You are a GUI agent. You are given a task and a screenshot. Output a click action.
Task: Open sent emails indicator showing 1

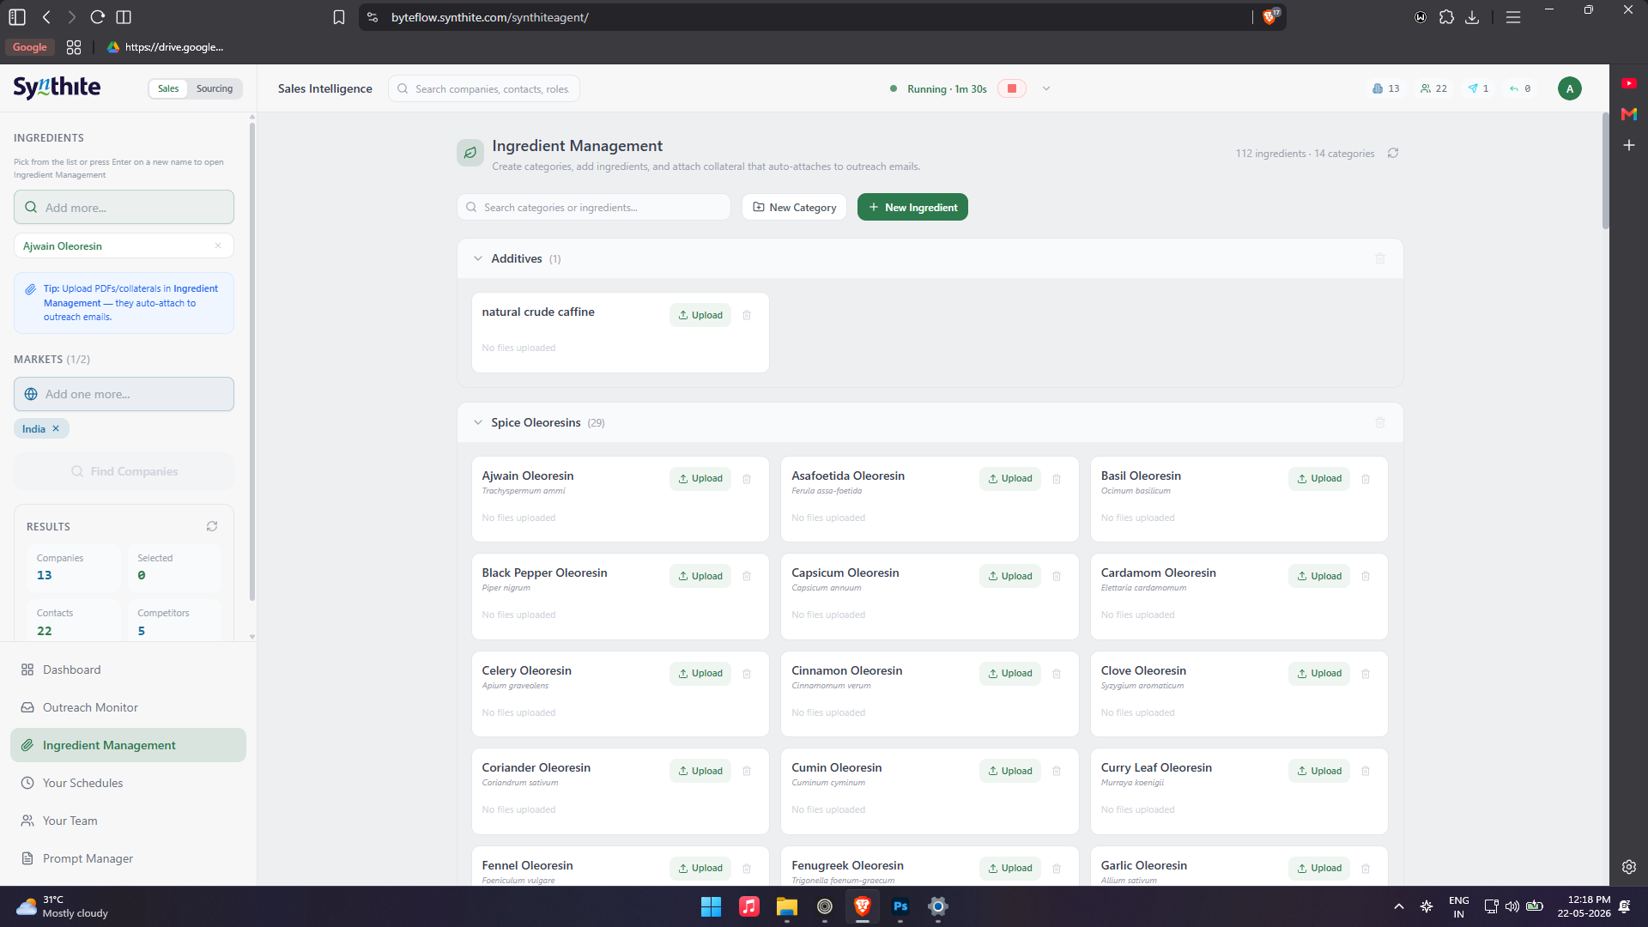point(1478,88)
